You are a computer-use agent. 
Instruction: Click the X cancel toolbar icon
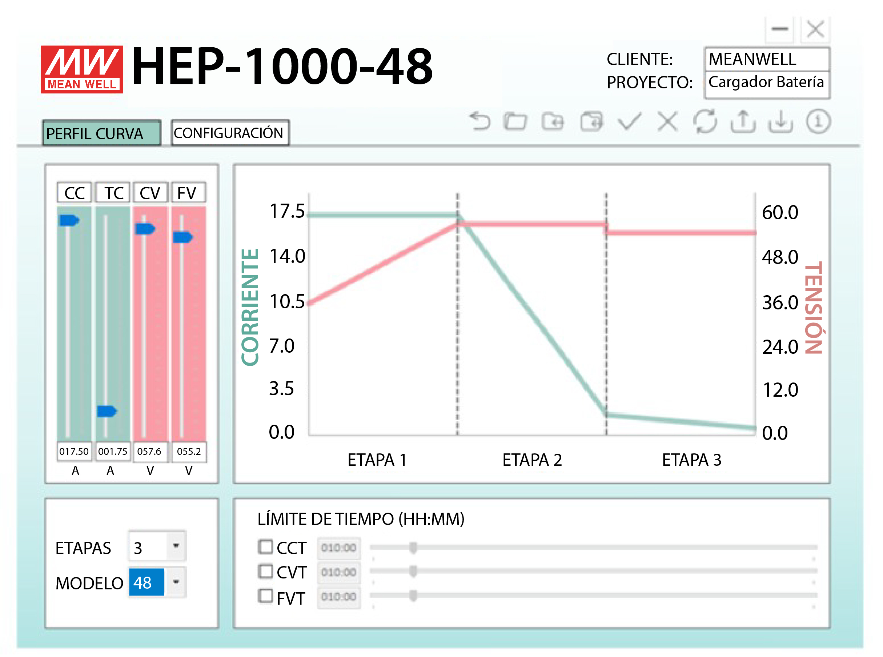pos(668,122)
